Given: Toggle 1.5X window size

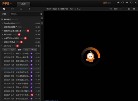Looking at the screenshot, I should (x=116, y=9).
